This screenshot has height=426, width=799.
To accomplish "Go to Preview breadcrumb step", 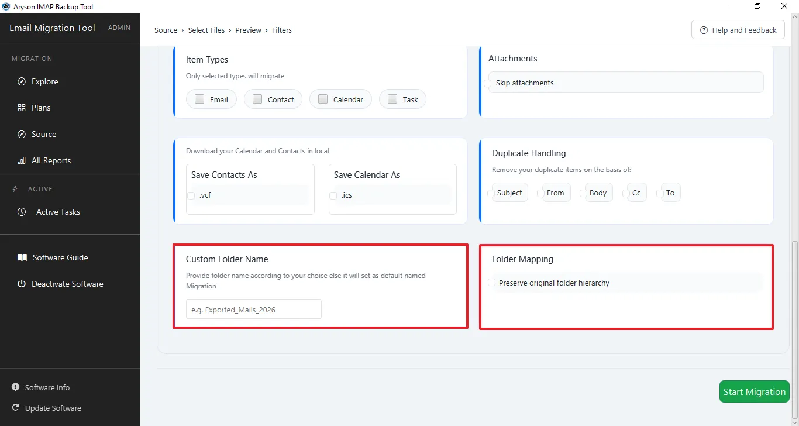I will coord(249,30).
